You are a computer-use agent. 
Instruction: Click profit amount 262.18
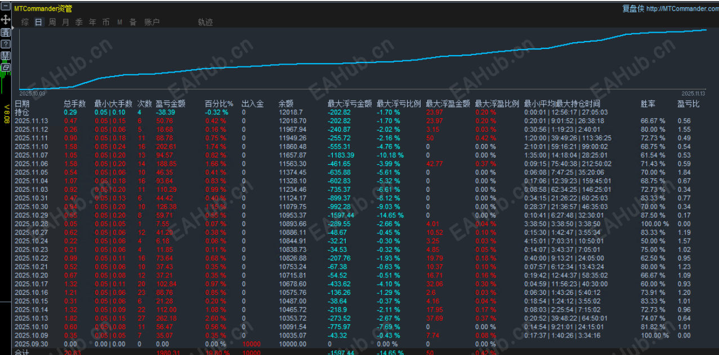click(x=166, y=318)
